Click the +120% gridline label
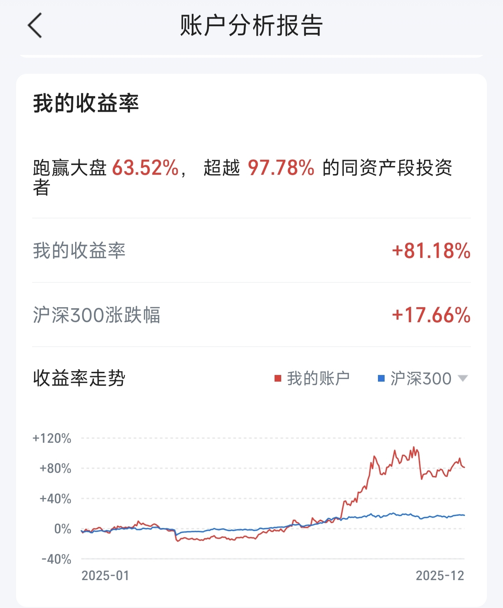The width and height of the screenshot is (503, 608). (52, 438)
